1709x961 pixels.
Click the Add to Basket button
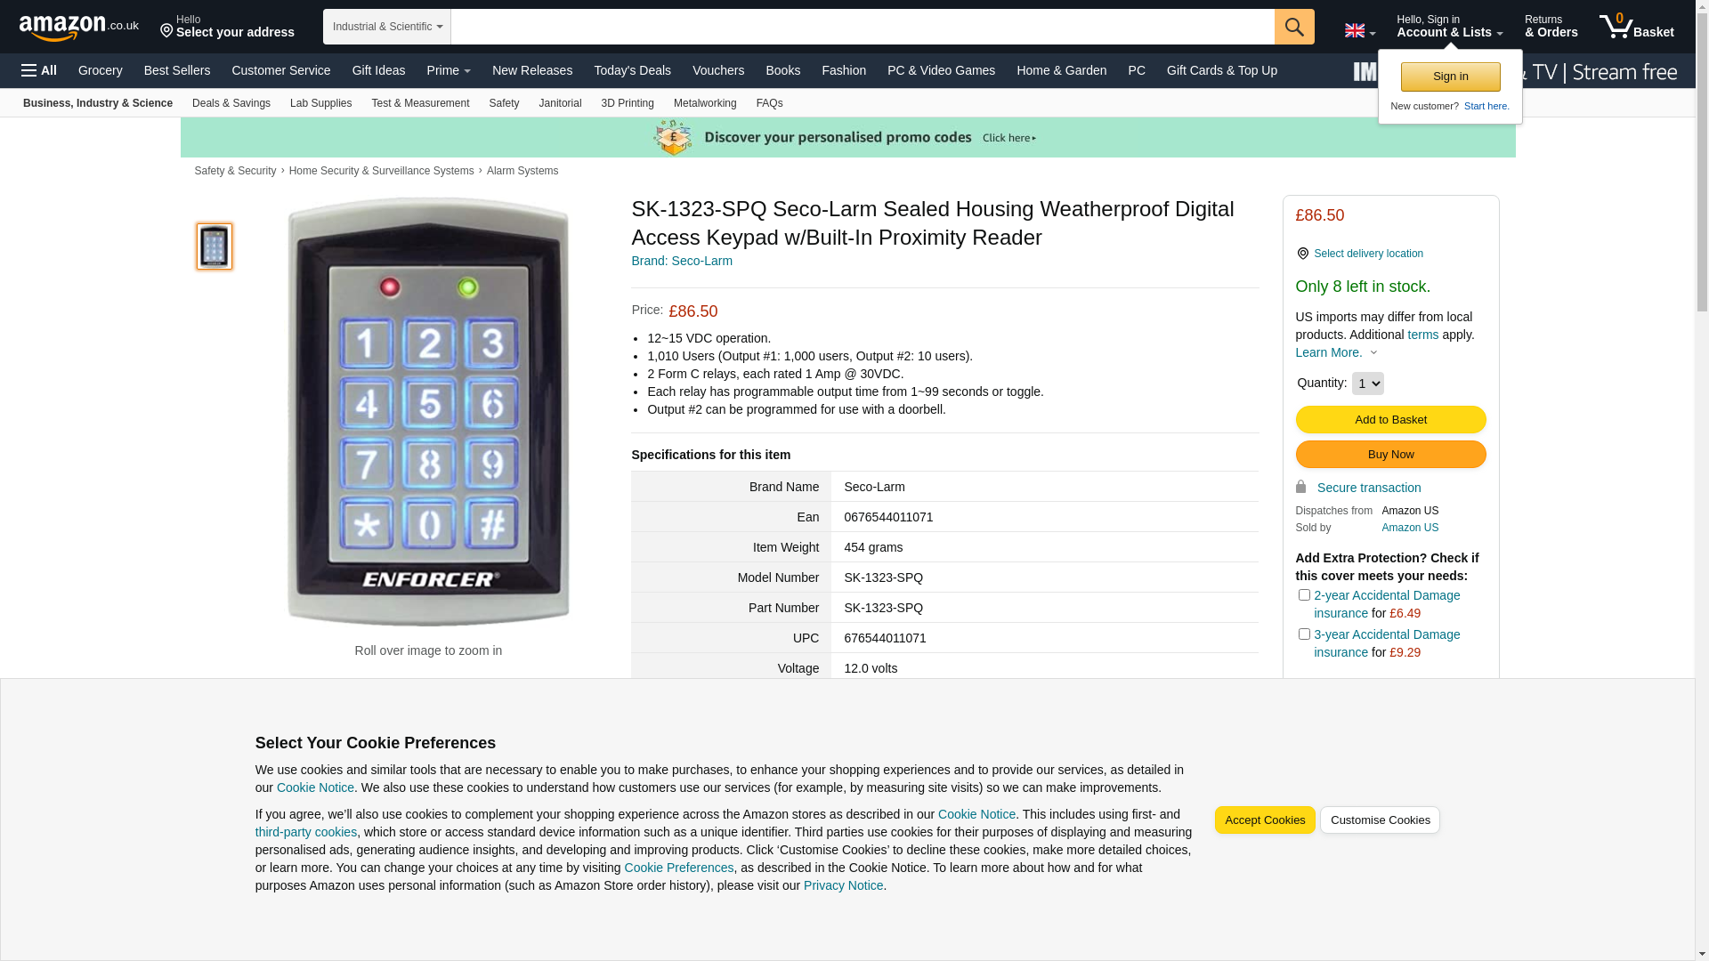coord(1390,420)
